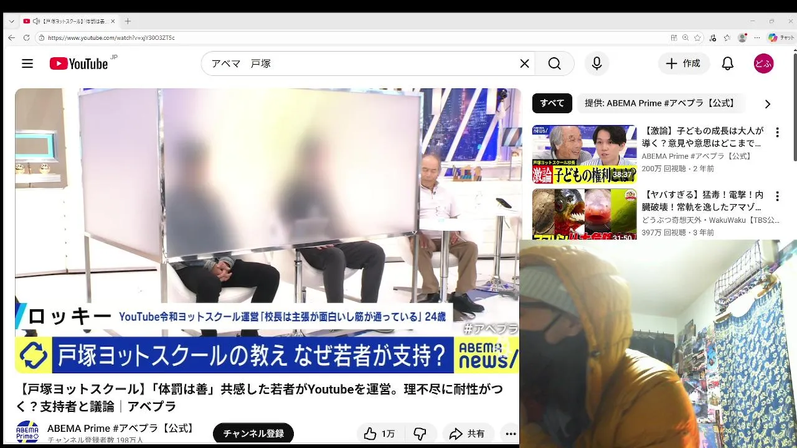This screenshot has width=797, height=448.
Task: Open Copilot チャット button
Action: [x=781, y=37]
